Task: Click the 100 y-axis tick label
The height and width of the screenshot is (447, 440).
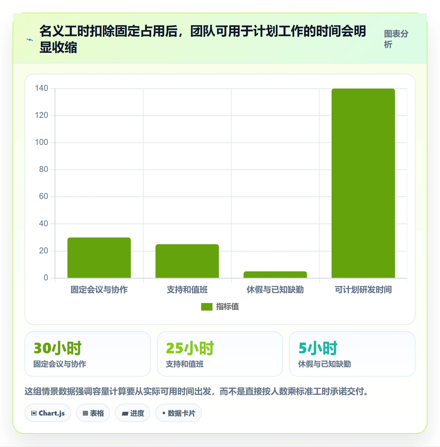Action: pos(41,142)
